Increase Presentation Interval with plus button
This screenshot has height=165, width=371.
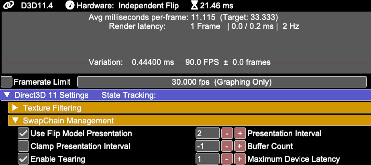tap(240, 133)
